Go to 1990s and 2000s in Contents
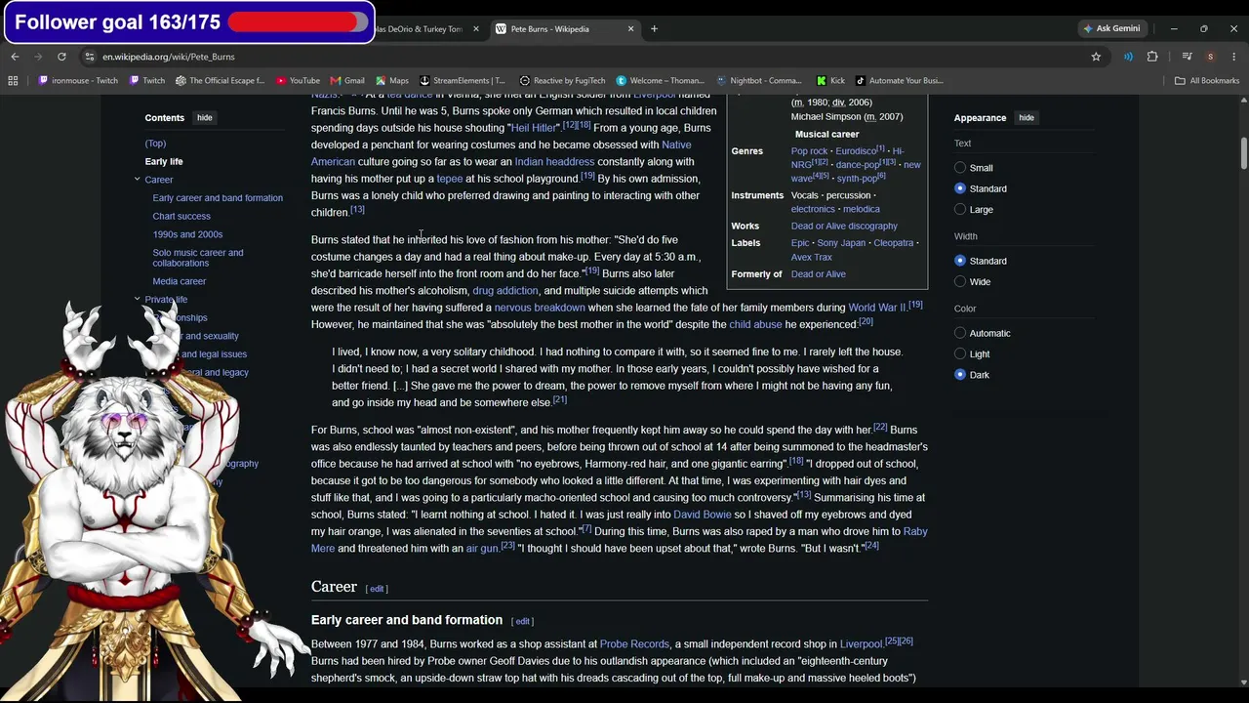The height and width of the screenshot is (703, 1249). coord(187,234)
